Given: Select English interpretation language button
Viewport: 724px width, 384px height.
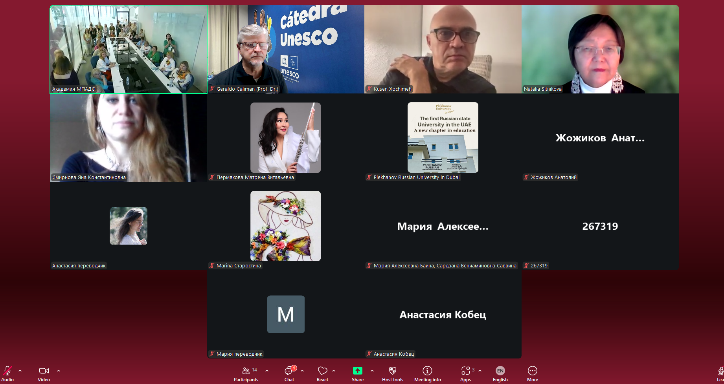Looking at the screenshot, I should click(500, 373).
